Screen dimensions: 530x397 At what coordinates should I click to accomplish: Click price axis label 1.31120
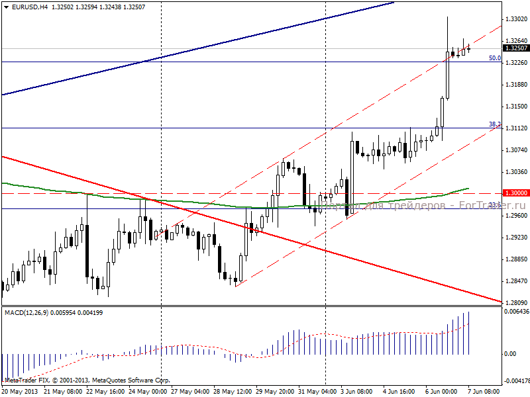[x=516, y=128]
